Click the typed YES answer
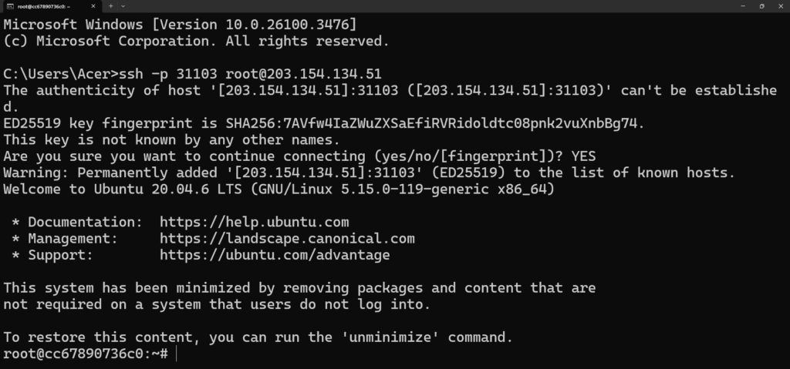The height and width of the screenshot is (369, 790). tap(583, 156)
